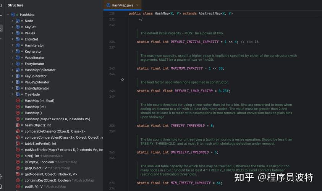322x191 pixels.
Task: Select putMapEntries method in Structure
Action: [64, 150]
